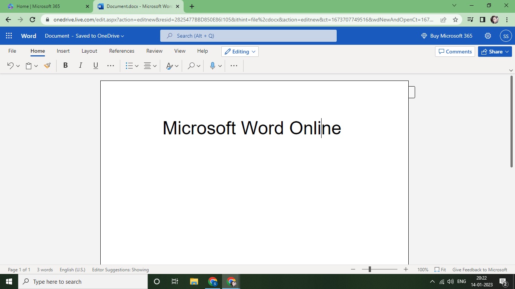
Task: Click the Find magnifier icon in ribbon
Action: (x=191, y=66)
